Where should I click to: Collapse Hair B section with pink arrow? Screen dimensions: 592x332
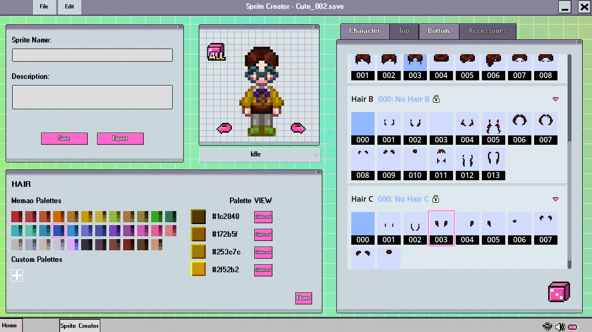(555, 99)
